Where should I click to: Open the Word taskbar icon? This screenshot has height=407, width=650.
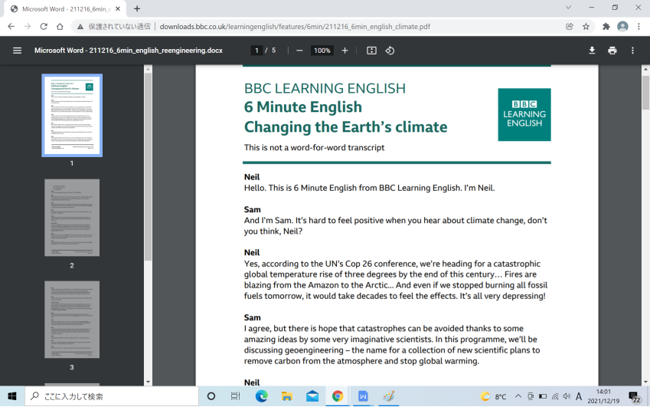click(x=363, y=396)
